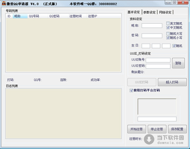This screenshot has height=149, width=190.
Task: Focus the 密码 input field
Action: point(152,36)
